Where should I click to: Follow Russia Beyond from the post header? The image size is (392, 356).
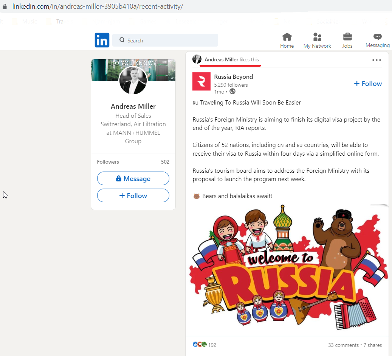pyautogui.click(x=368, y=83)
